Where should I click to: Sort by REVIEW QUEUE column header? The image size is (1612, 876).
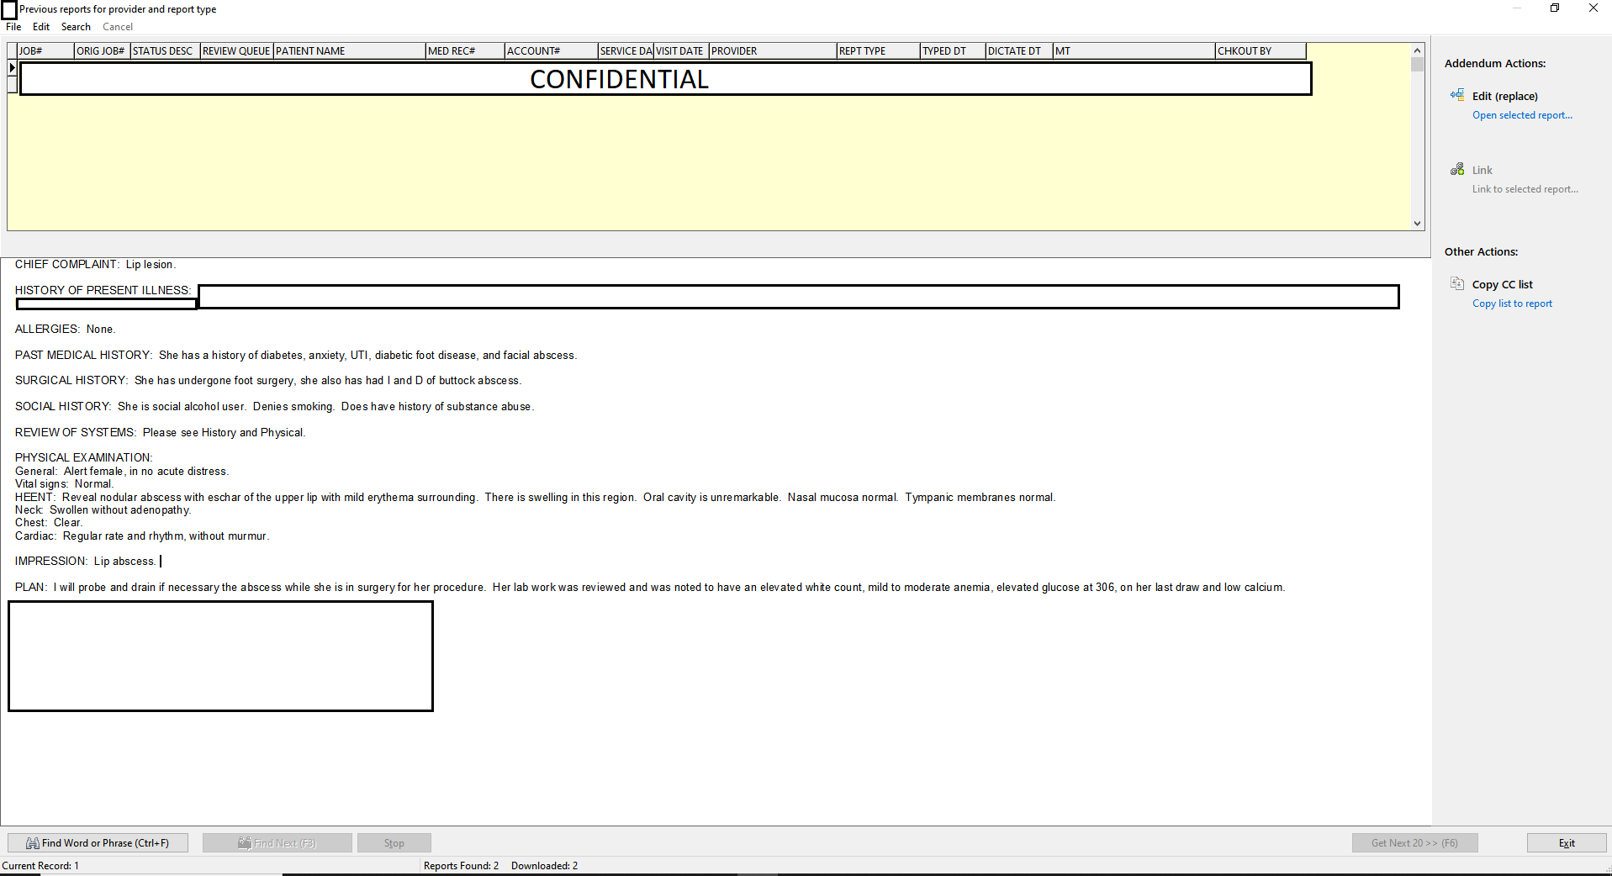click(237, 51)
